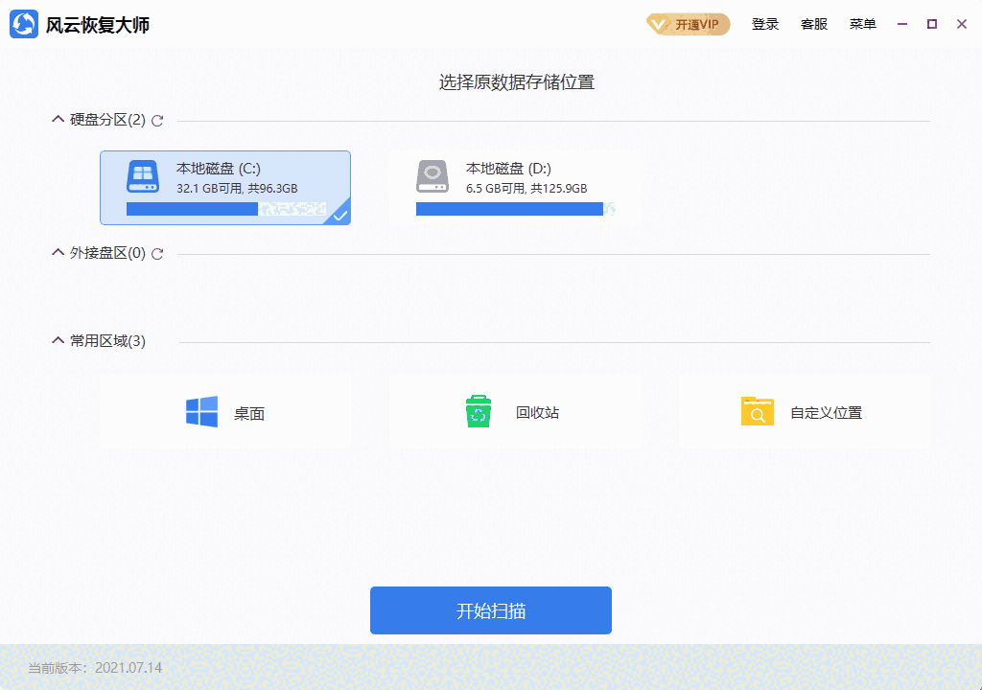
Task: Click the 开通VIP upgrade badge
Action: (687, 24)
